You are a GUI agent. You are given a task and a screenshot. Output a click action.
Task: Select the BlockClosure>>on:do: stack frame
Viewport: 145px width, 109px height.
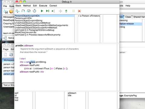[44, 32]
